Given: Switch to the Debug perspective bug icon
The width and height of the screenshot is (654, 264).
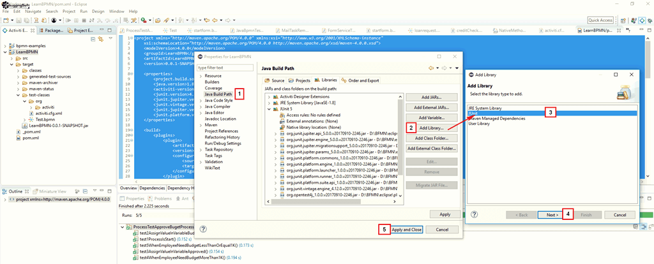Looking at the screenshot, I should pyautogui.click(x=650, y=20).
